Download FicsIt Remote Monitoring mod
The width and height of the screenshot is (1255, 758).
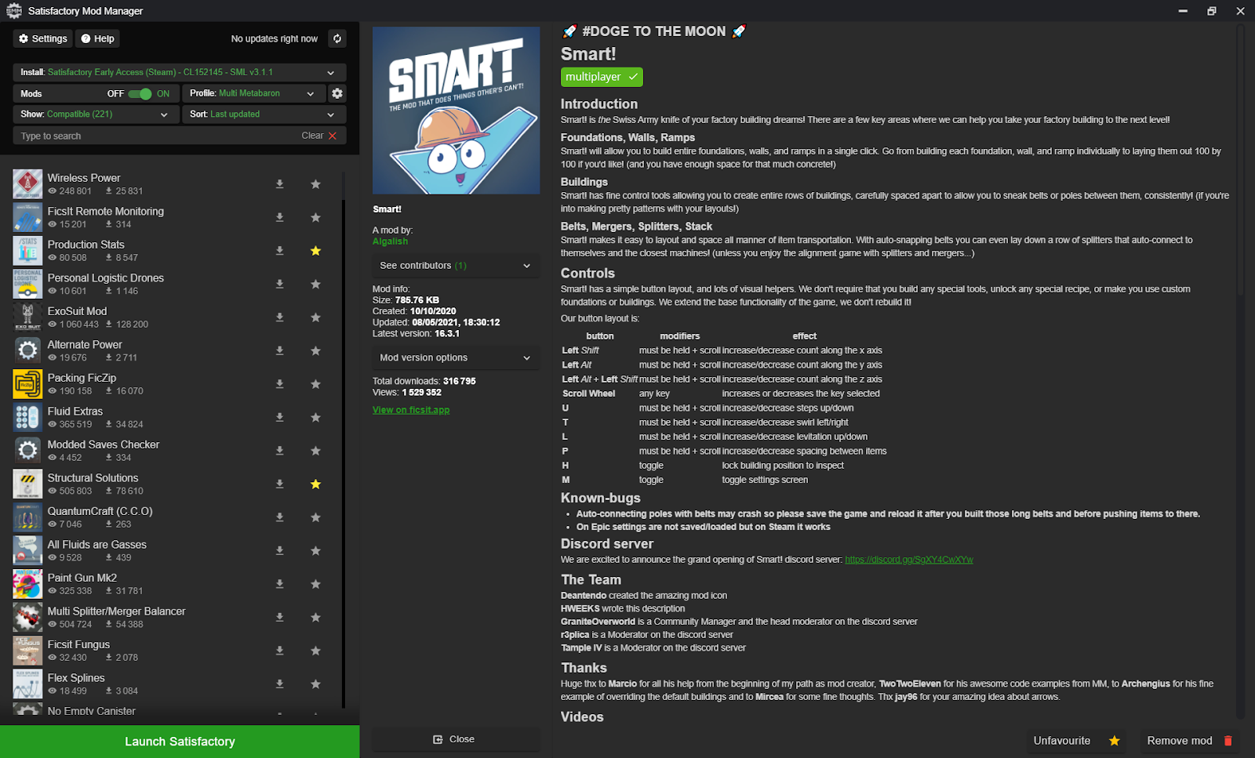click(x=279, y=217)
